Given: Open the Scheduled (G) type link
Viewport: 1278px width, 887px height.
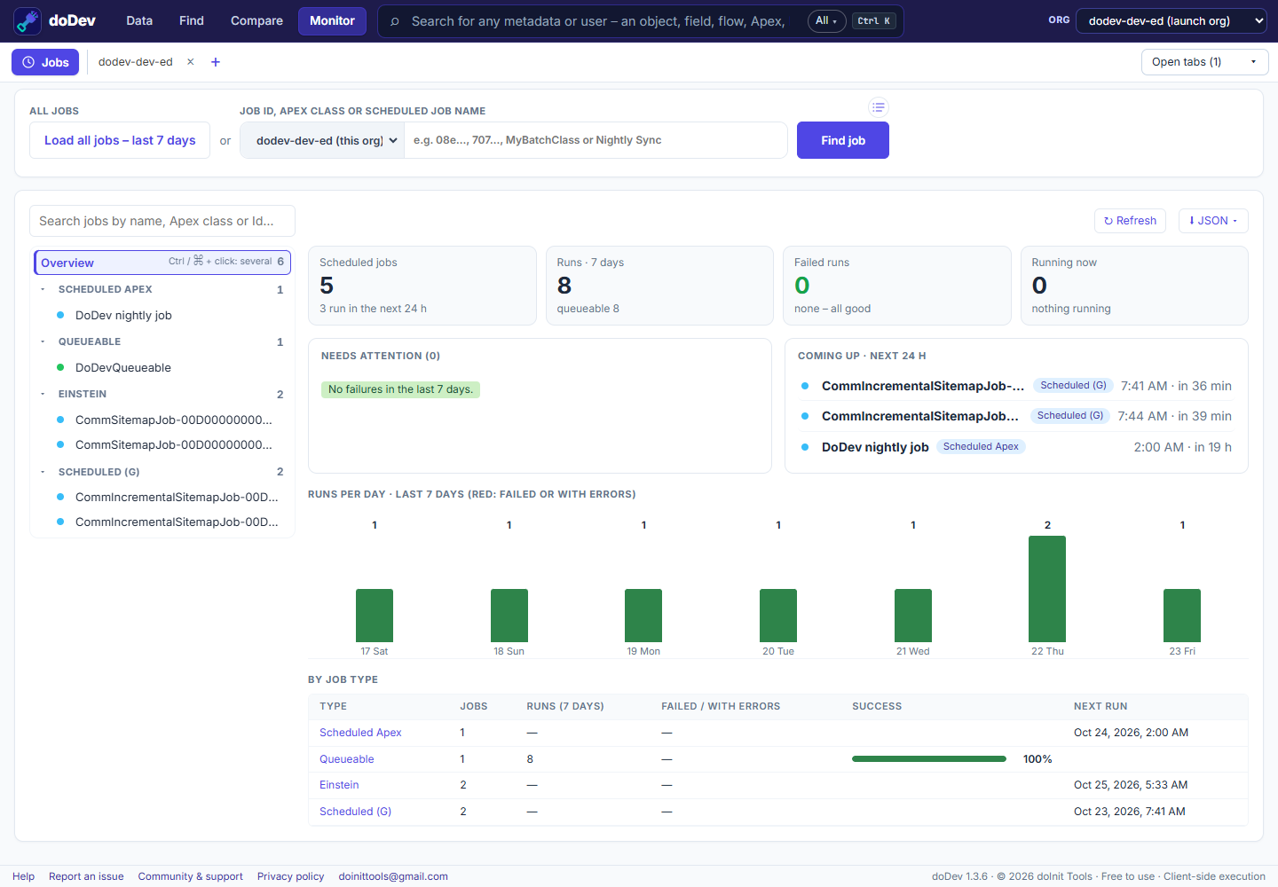Looking at the screenshot, I should click(355, 812).
